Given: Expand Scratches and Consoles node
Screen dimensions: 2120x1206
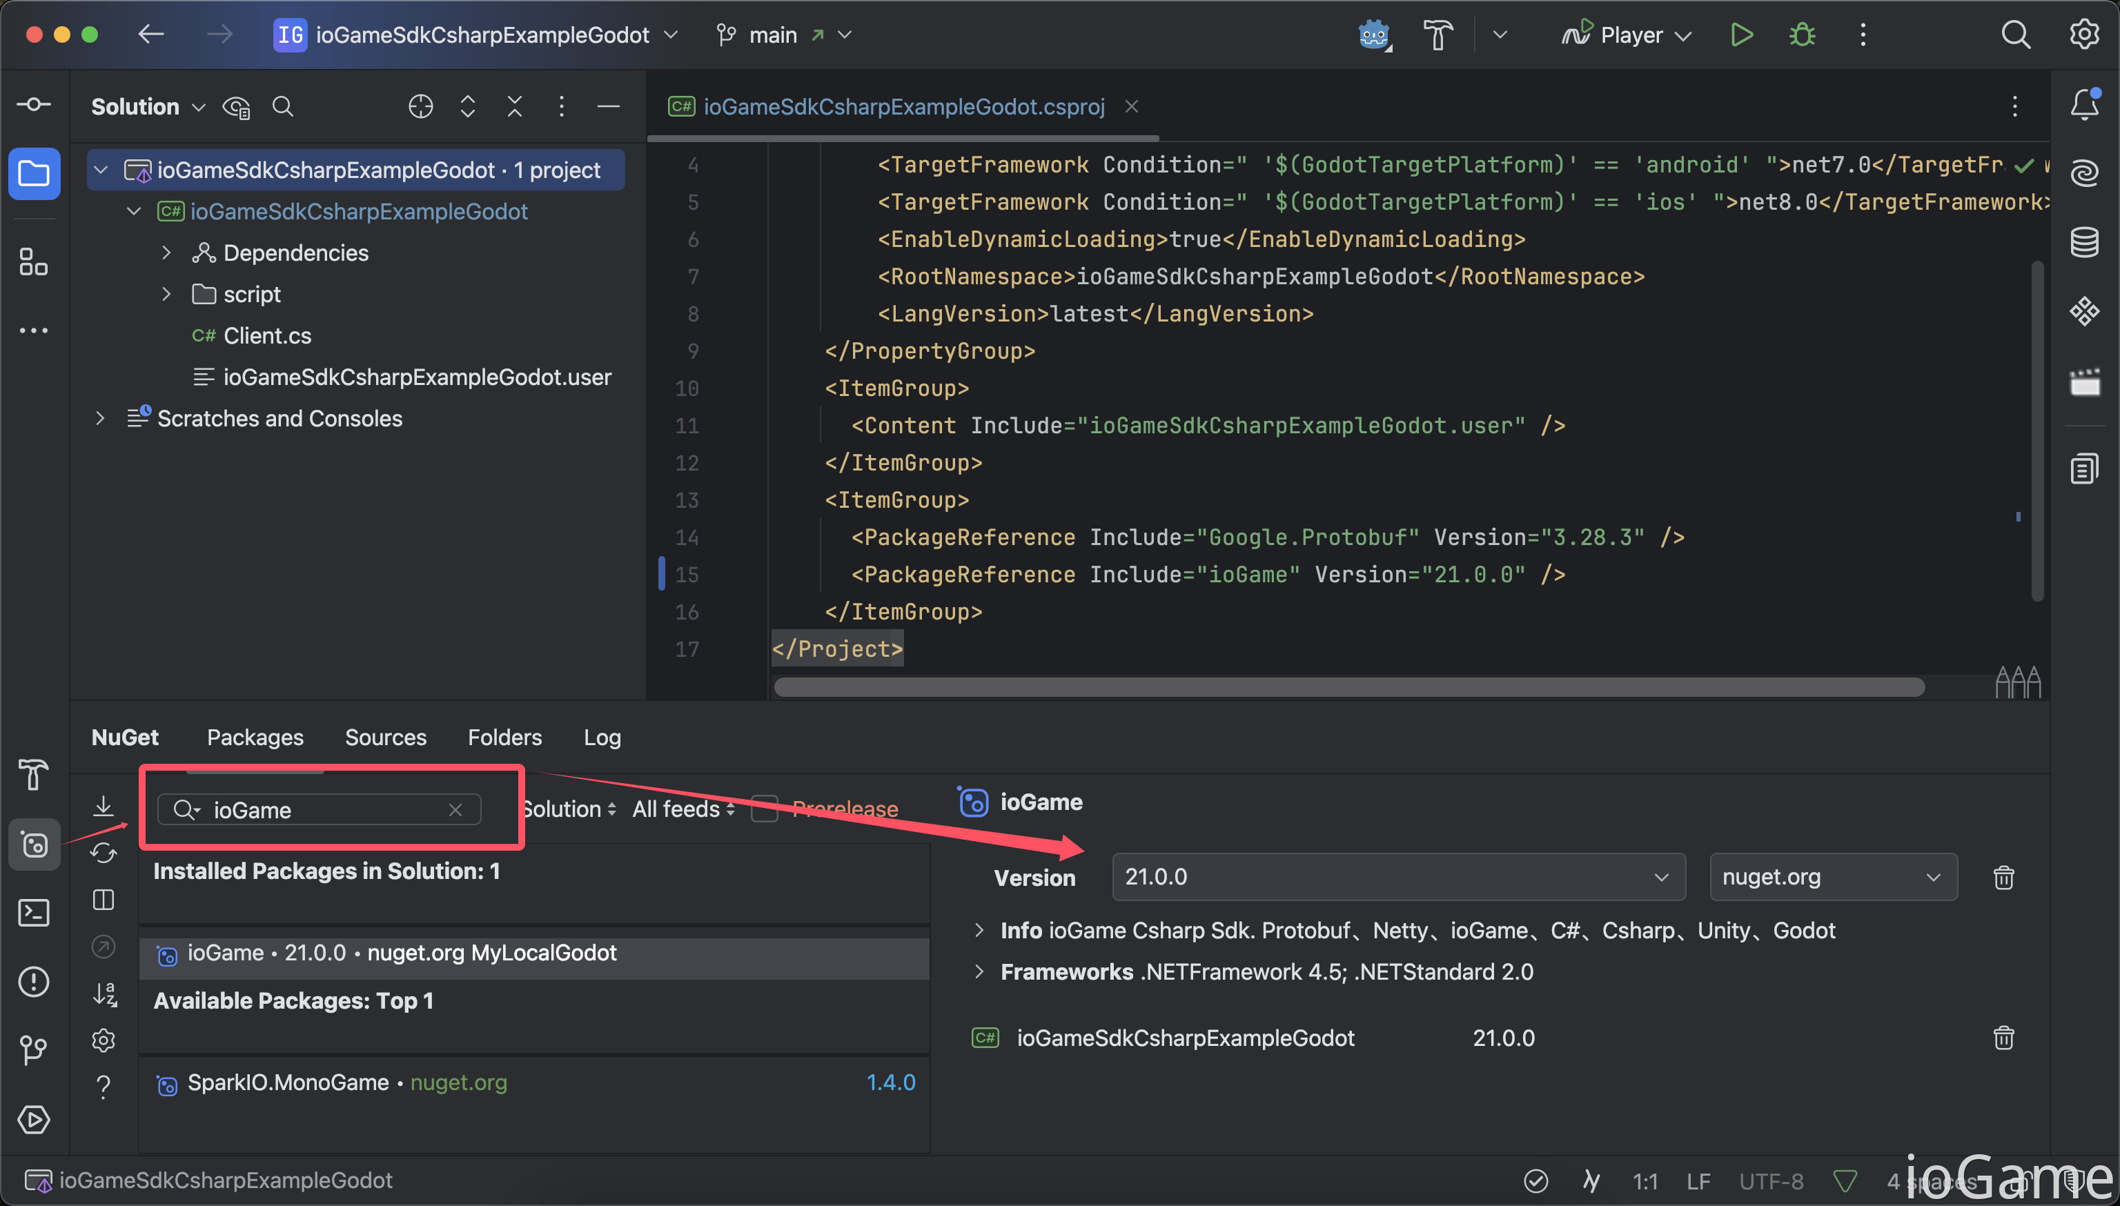Looking at the screenshot, I should point(100,418).
